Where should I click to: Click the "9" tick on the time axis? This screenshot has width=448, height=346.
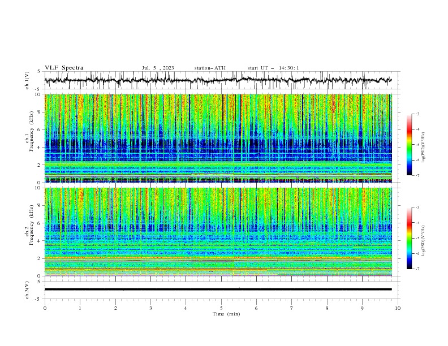(362, 308)
